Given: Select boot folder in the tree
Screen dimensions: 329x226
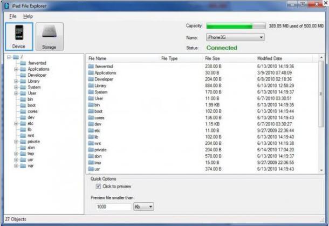Looking at the screenshot, I should [x=31, y=105].
